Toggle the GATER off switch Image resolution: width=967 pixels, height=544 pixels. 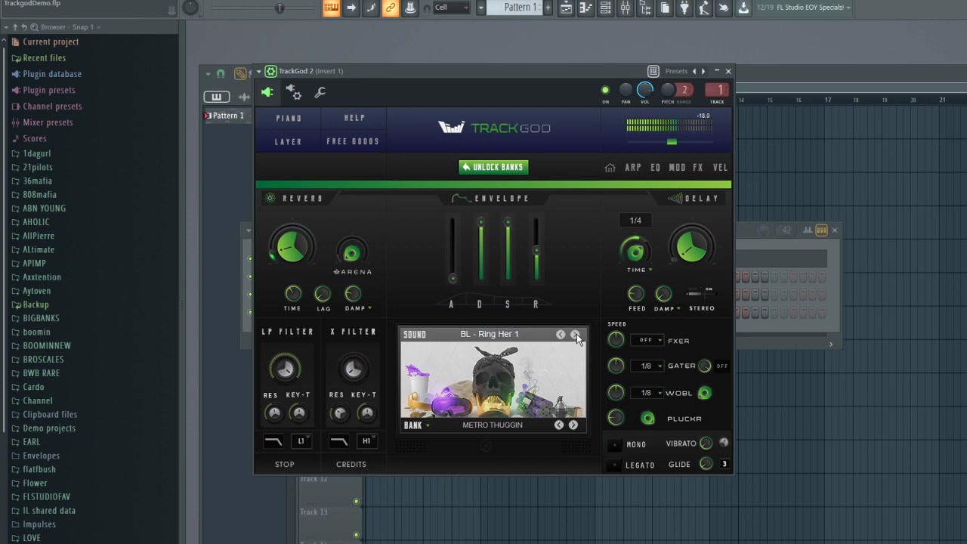click(x=722, y=366)
